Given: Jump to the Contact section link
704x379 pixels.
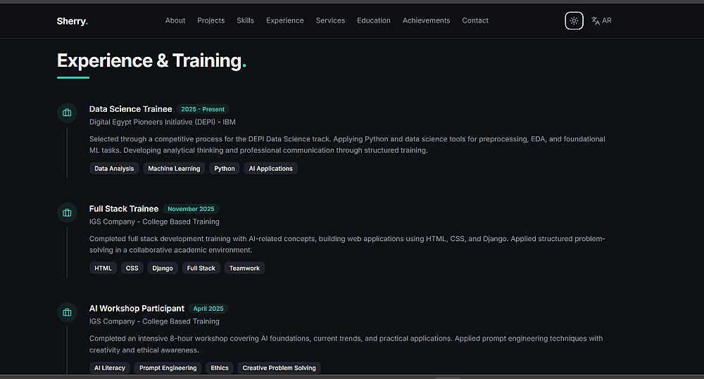Looking at the screenshot, I should point(475,20).
